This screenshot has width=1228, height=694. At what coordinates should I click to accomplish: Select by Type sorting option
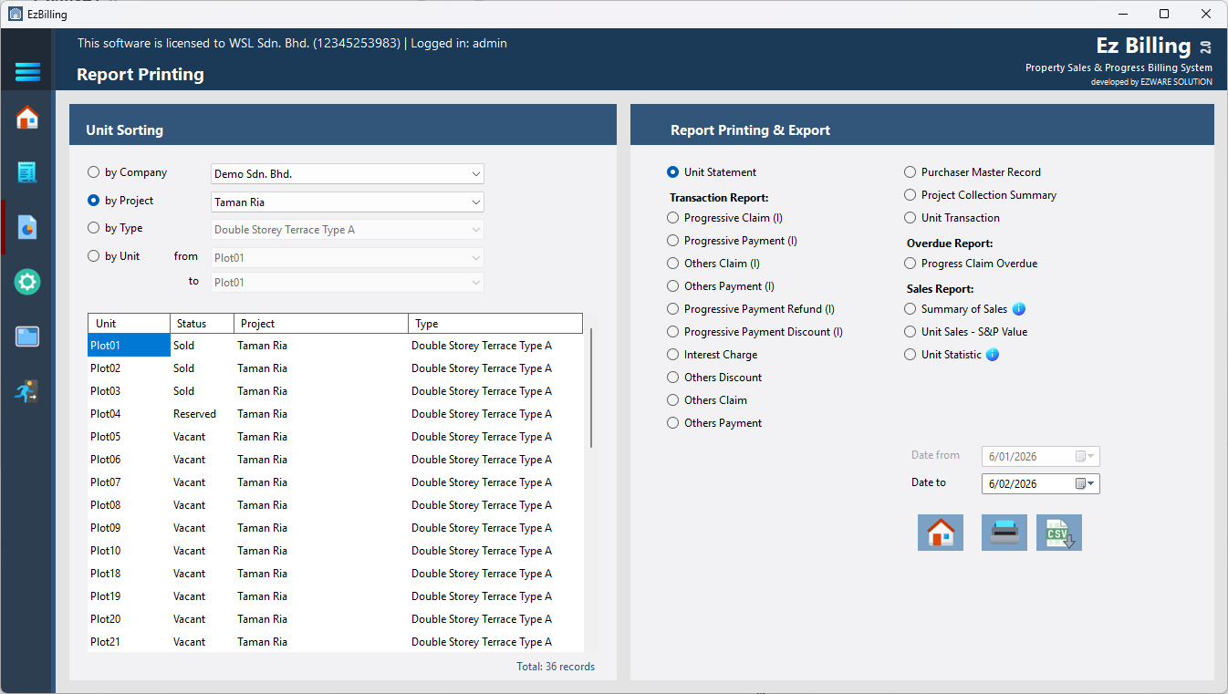[x=115, y=228]
